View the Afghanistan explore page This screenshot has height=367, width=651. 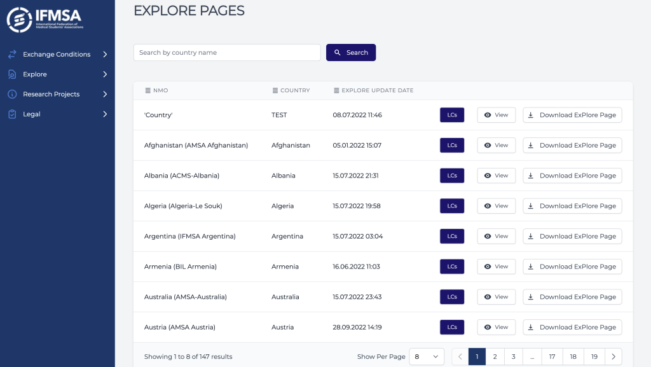(496, 145)
